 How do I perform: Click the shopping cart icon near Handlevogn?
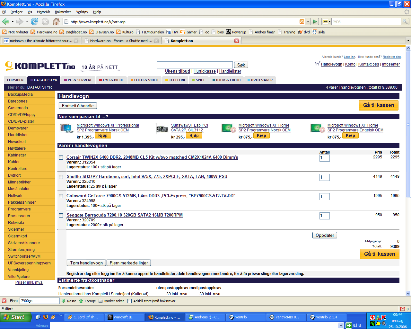[318, 64]
